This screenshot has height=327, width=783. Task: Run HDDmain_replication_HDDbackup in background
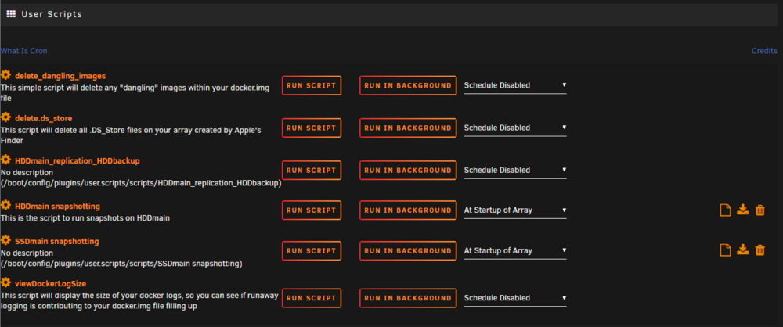408,171
